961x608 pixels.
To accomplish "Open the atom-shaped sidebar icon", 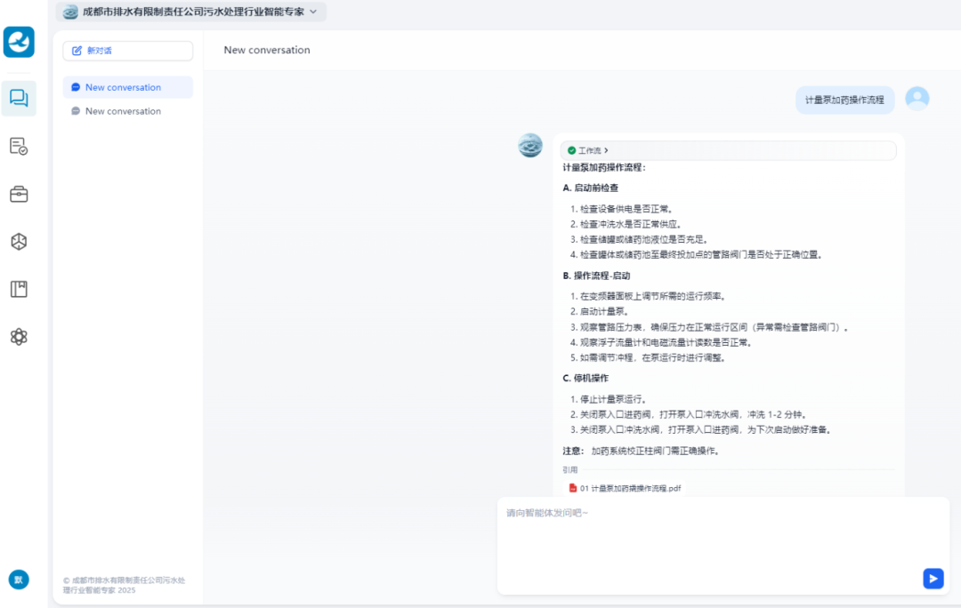I will 19,336.
